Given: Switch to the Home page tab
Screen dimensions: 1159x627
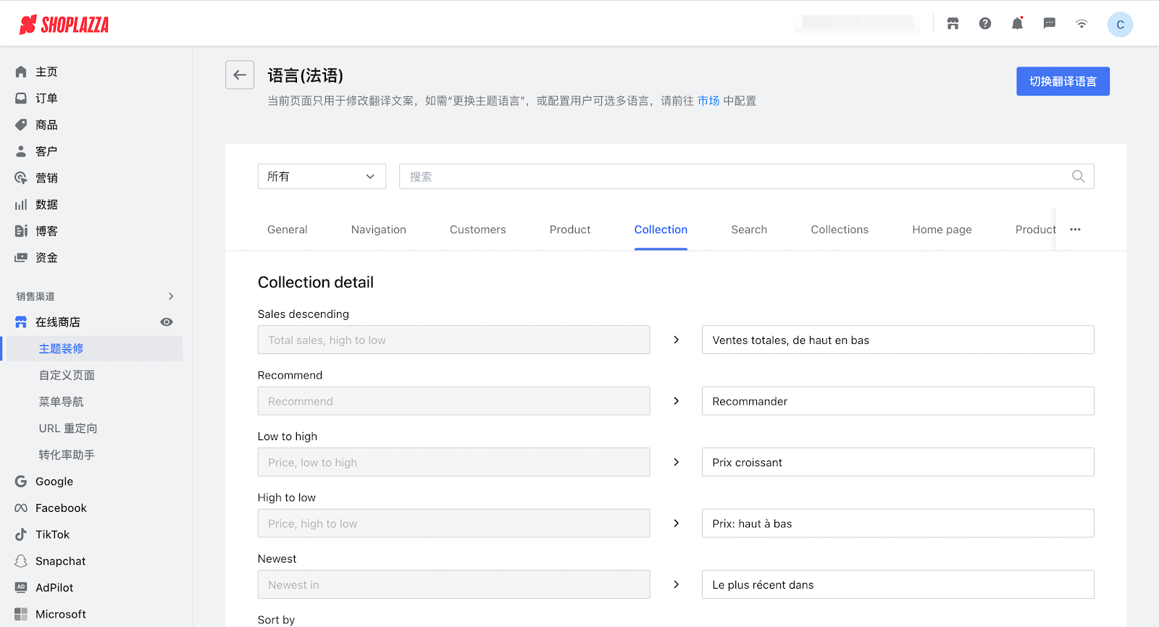Looking at the screenshot, I should click(x=942, y=230).
